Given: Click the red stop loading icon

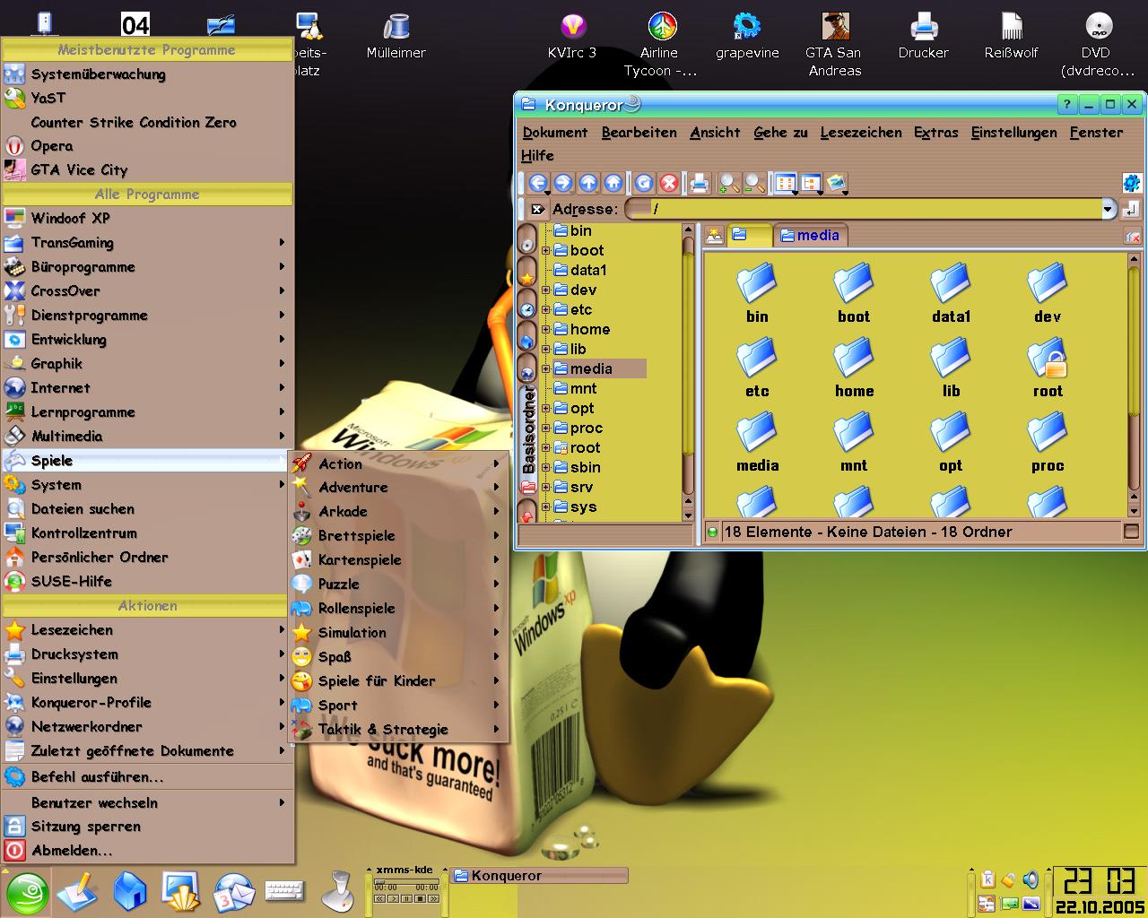Looking at the screenshot, I should pyautogui.click(x=669, y=183).
